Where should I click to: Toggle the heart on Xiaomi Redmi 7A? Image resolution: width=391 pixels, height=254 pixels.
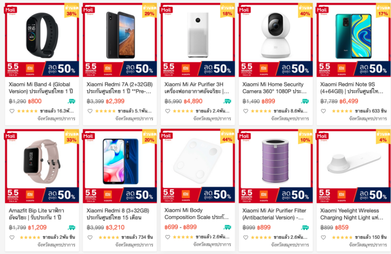point(90,110)
